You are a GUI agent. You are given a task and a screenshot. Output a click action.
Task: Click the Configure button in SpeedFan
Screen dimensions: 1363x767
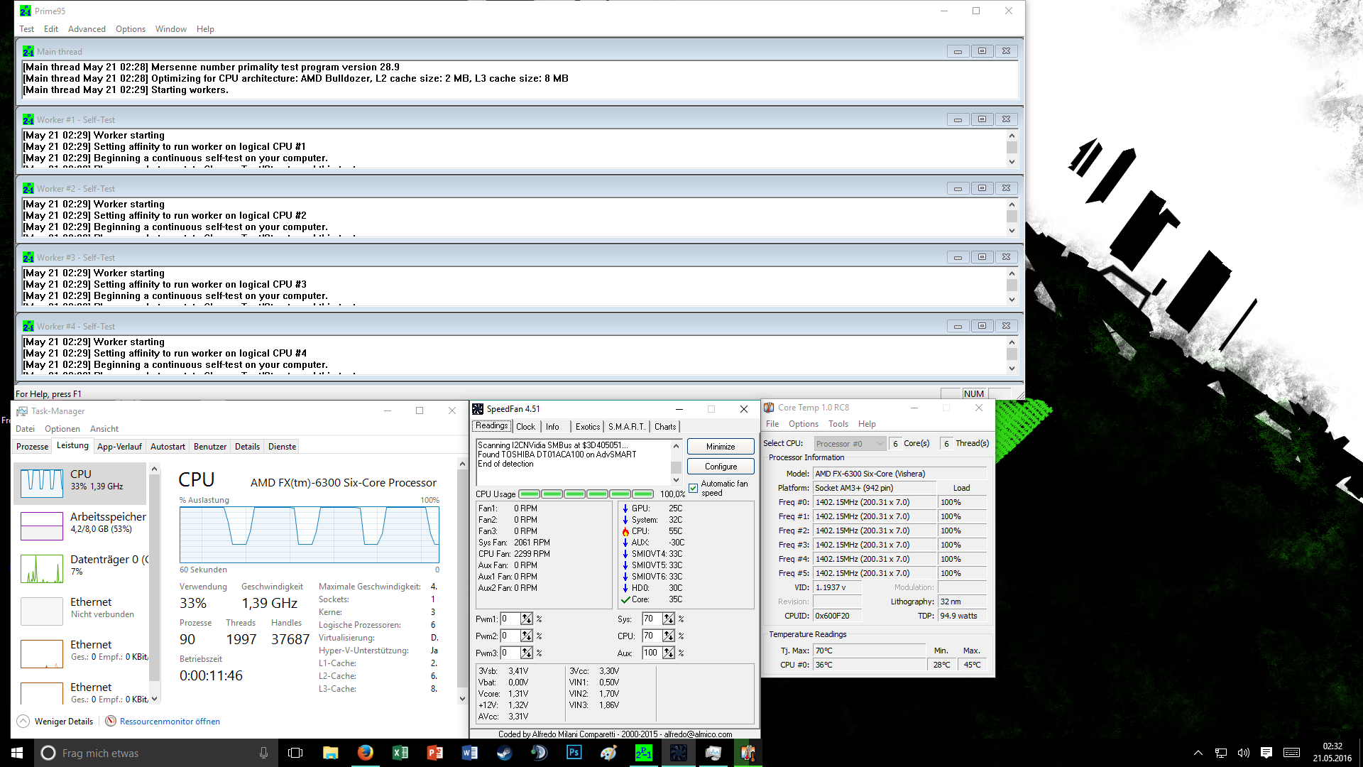(721, 467)
